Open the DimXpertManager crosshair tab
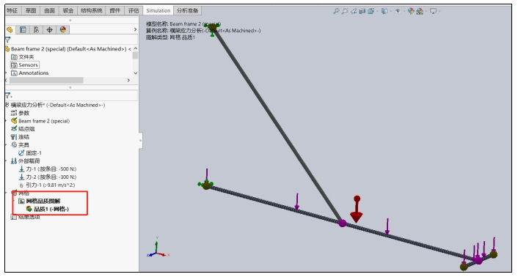This screenshot has height=277, width=518. point(49,29)
